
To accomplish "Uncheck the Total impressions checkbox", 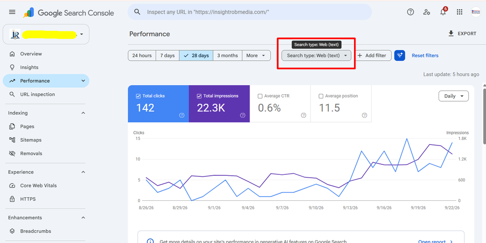I will (199, 96).
